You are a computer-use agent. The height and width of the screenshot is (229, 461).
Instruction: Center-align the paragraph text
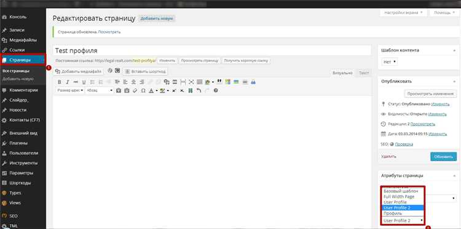pyautogui.click(x=133, y=82)
